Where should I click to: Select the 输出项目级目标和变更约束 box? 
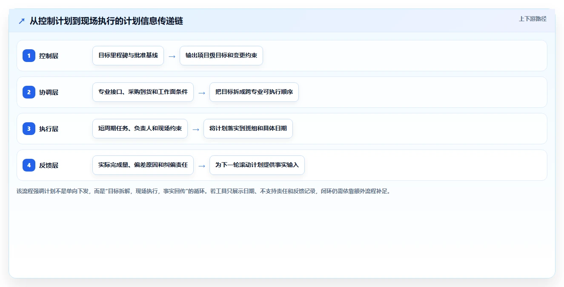[x=221, y=56]
